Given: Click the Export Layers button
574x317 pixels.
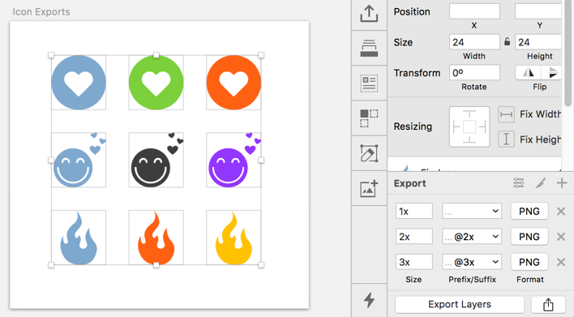Looking at the screenshot, I should point(460,304).
